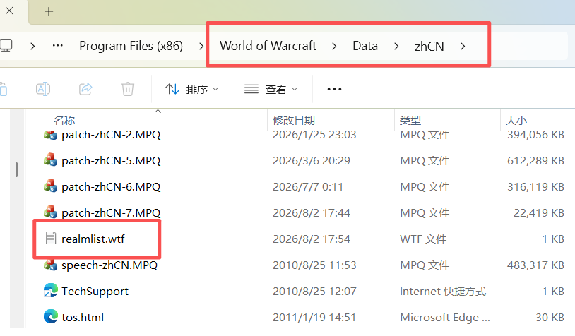Click the 30 KB size of tos.html
Screen dimensions: 575x336
click(x=550, y=318)
